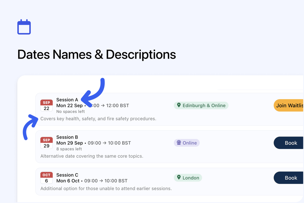The image size is (304, 203).
Task: Select the OCT 6 date badge
Action: [46, 178]
